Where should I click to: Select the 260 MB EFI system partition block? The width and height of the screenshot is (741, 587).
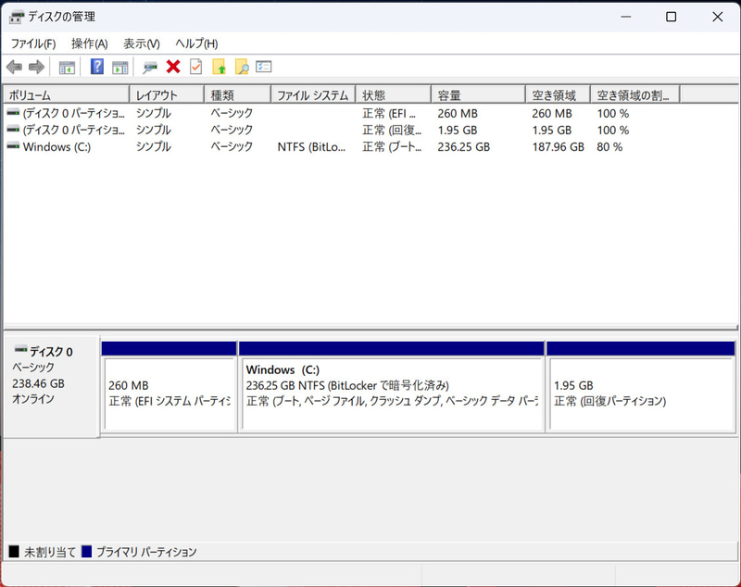(x=170, y=386)
